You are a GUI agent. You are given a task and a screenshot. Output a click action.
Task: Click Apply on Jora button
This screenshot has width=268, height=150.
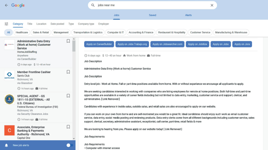coord(242,44)
